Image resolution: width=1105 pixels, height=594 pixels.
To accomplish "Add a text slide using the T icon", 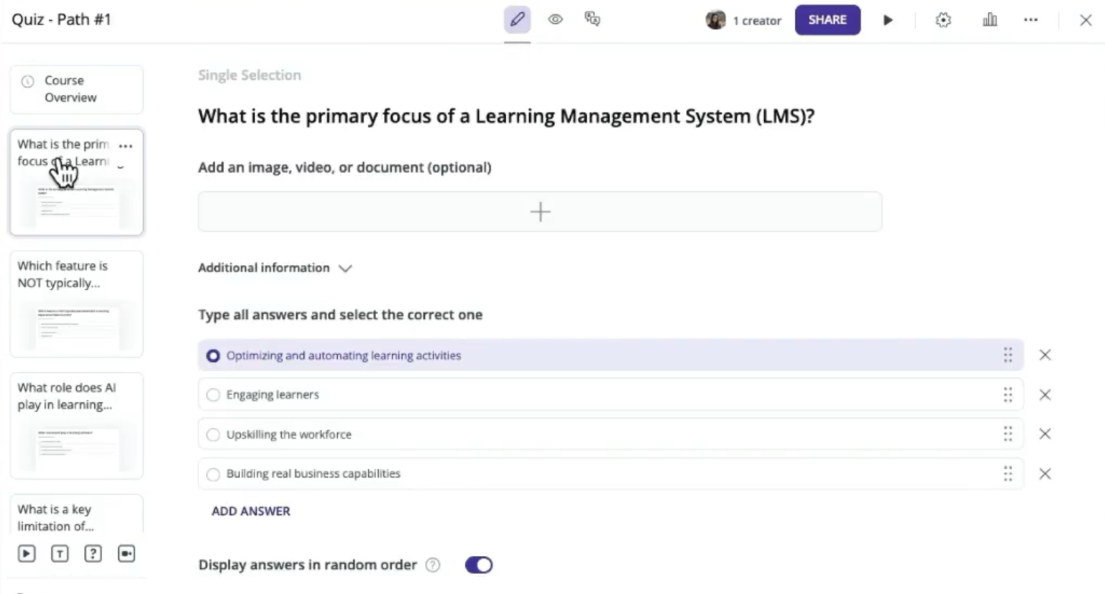I will [60, 553].
